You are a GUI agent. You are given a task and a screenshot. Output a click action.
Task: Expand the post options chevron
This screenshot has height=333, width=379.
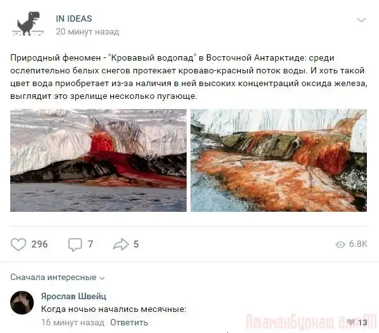pyautogui.click(x=361, y=20)
